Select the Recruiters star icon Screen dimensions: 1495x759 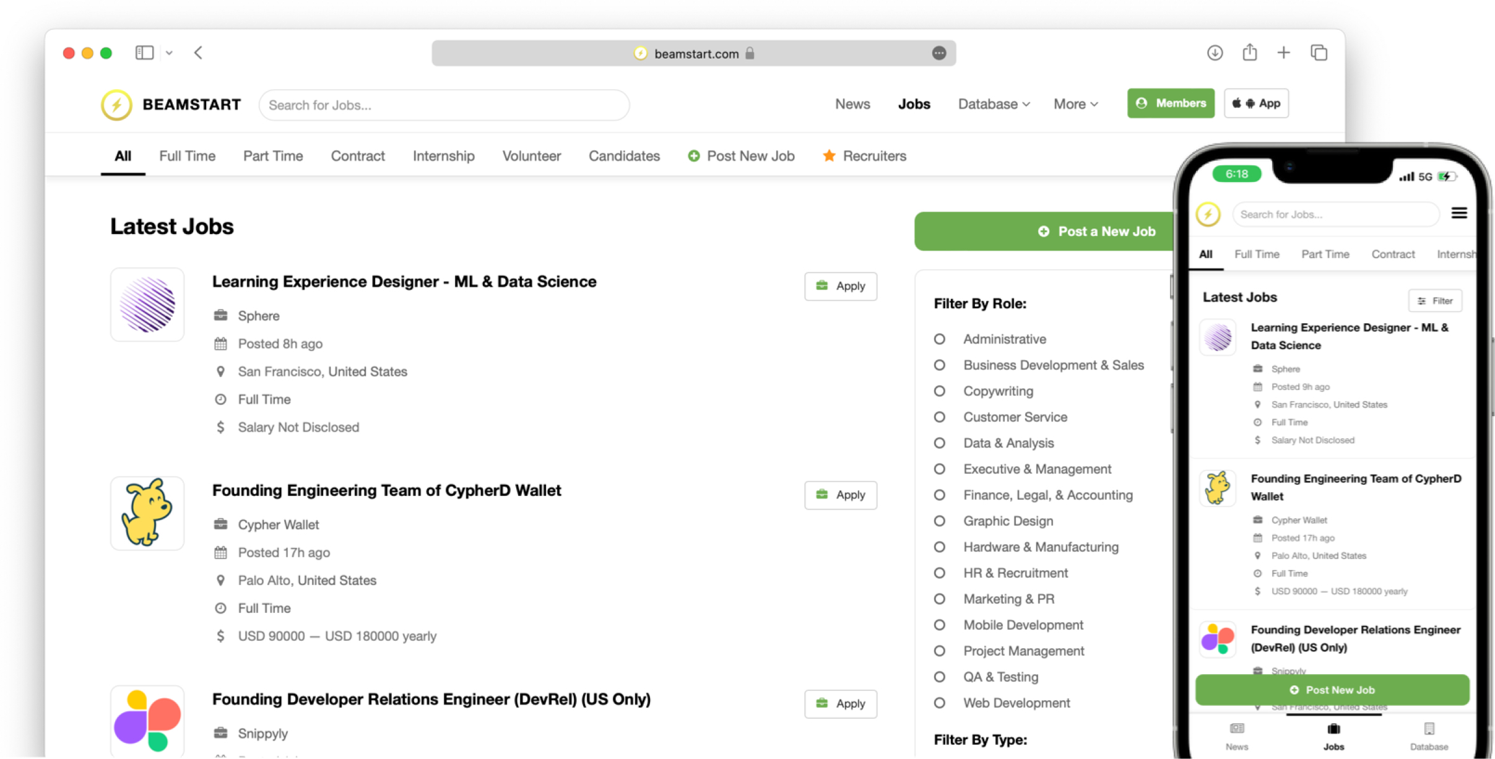tap(828, 156)
